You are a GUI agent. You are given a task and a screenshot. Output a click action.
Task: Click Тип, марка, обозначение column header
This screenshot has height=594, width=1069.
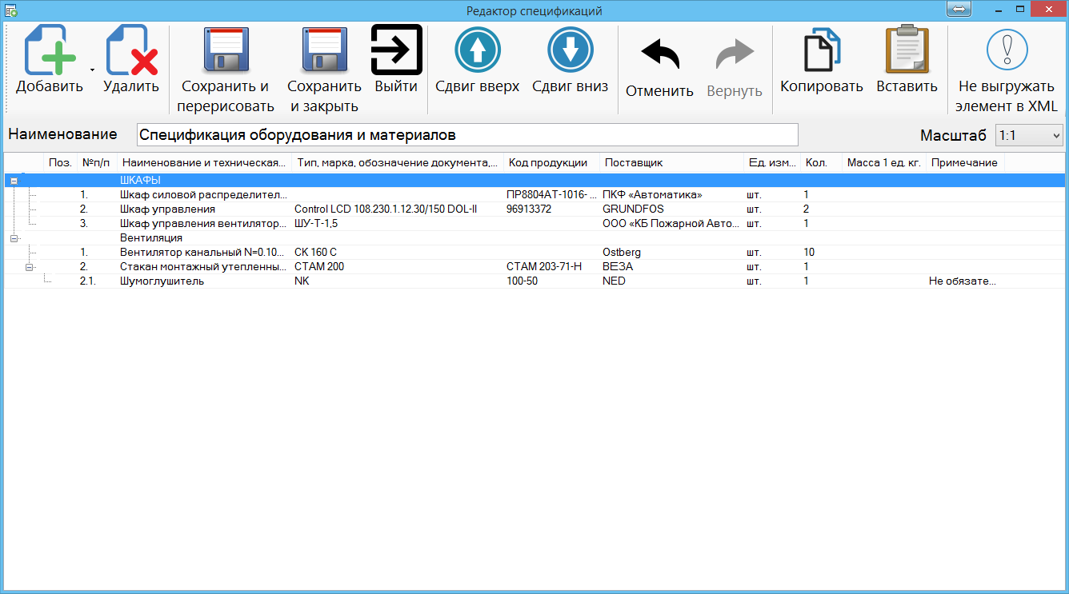pyautogui.click(x=398, y=162)
